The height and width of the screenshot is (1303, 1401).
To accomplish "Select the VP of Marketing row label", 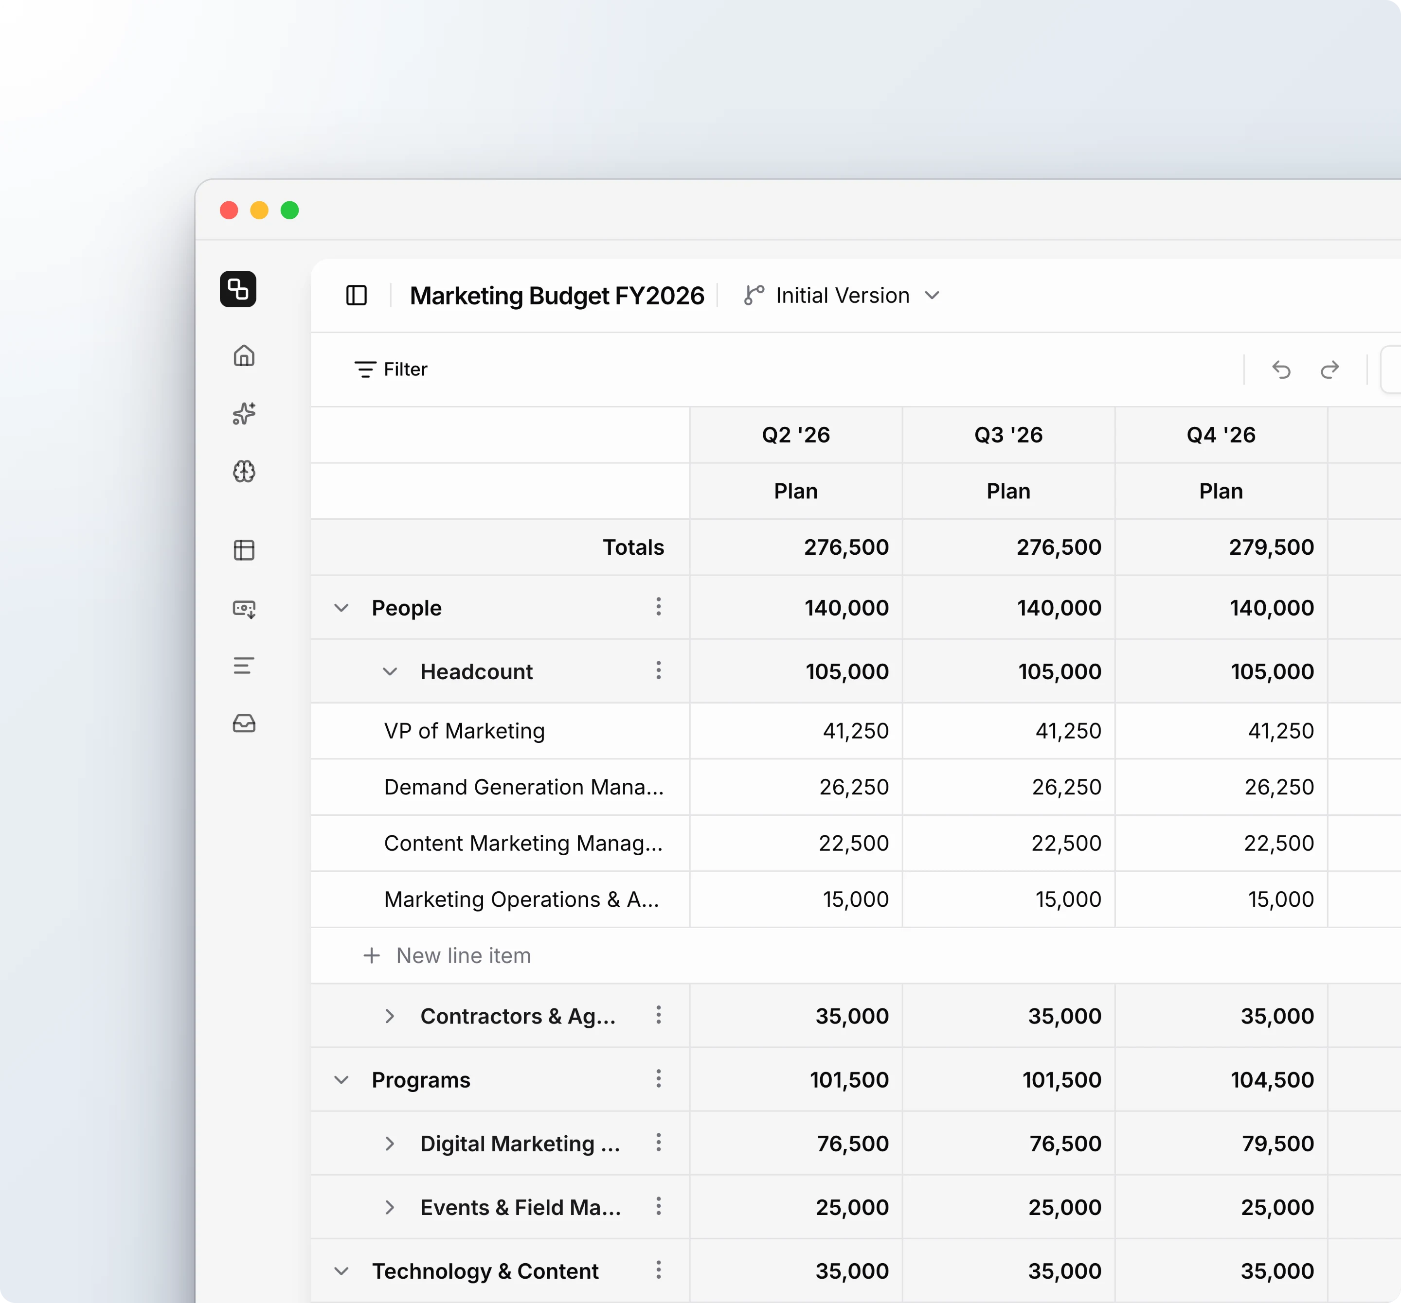I will 465,730.
